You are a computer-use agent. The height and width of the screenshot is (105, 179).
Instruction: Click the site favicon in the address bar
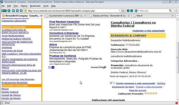pos(25,11)
